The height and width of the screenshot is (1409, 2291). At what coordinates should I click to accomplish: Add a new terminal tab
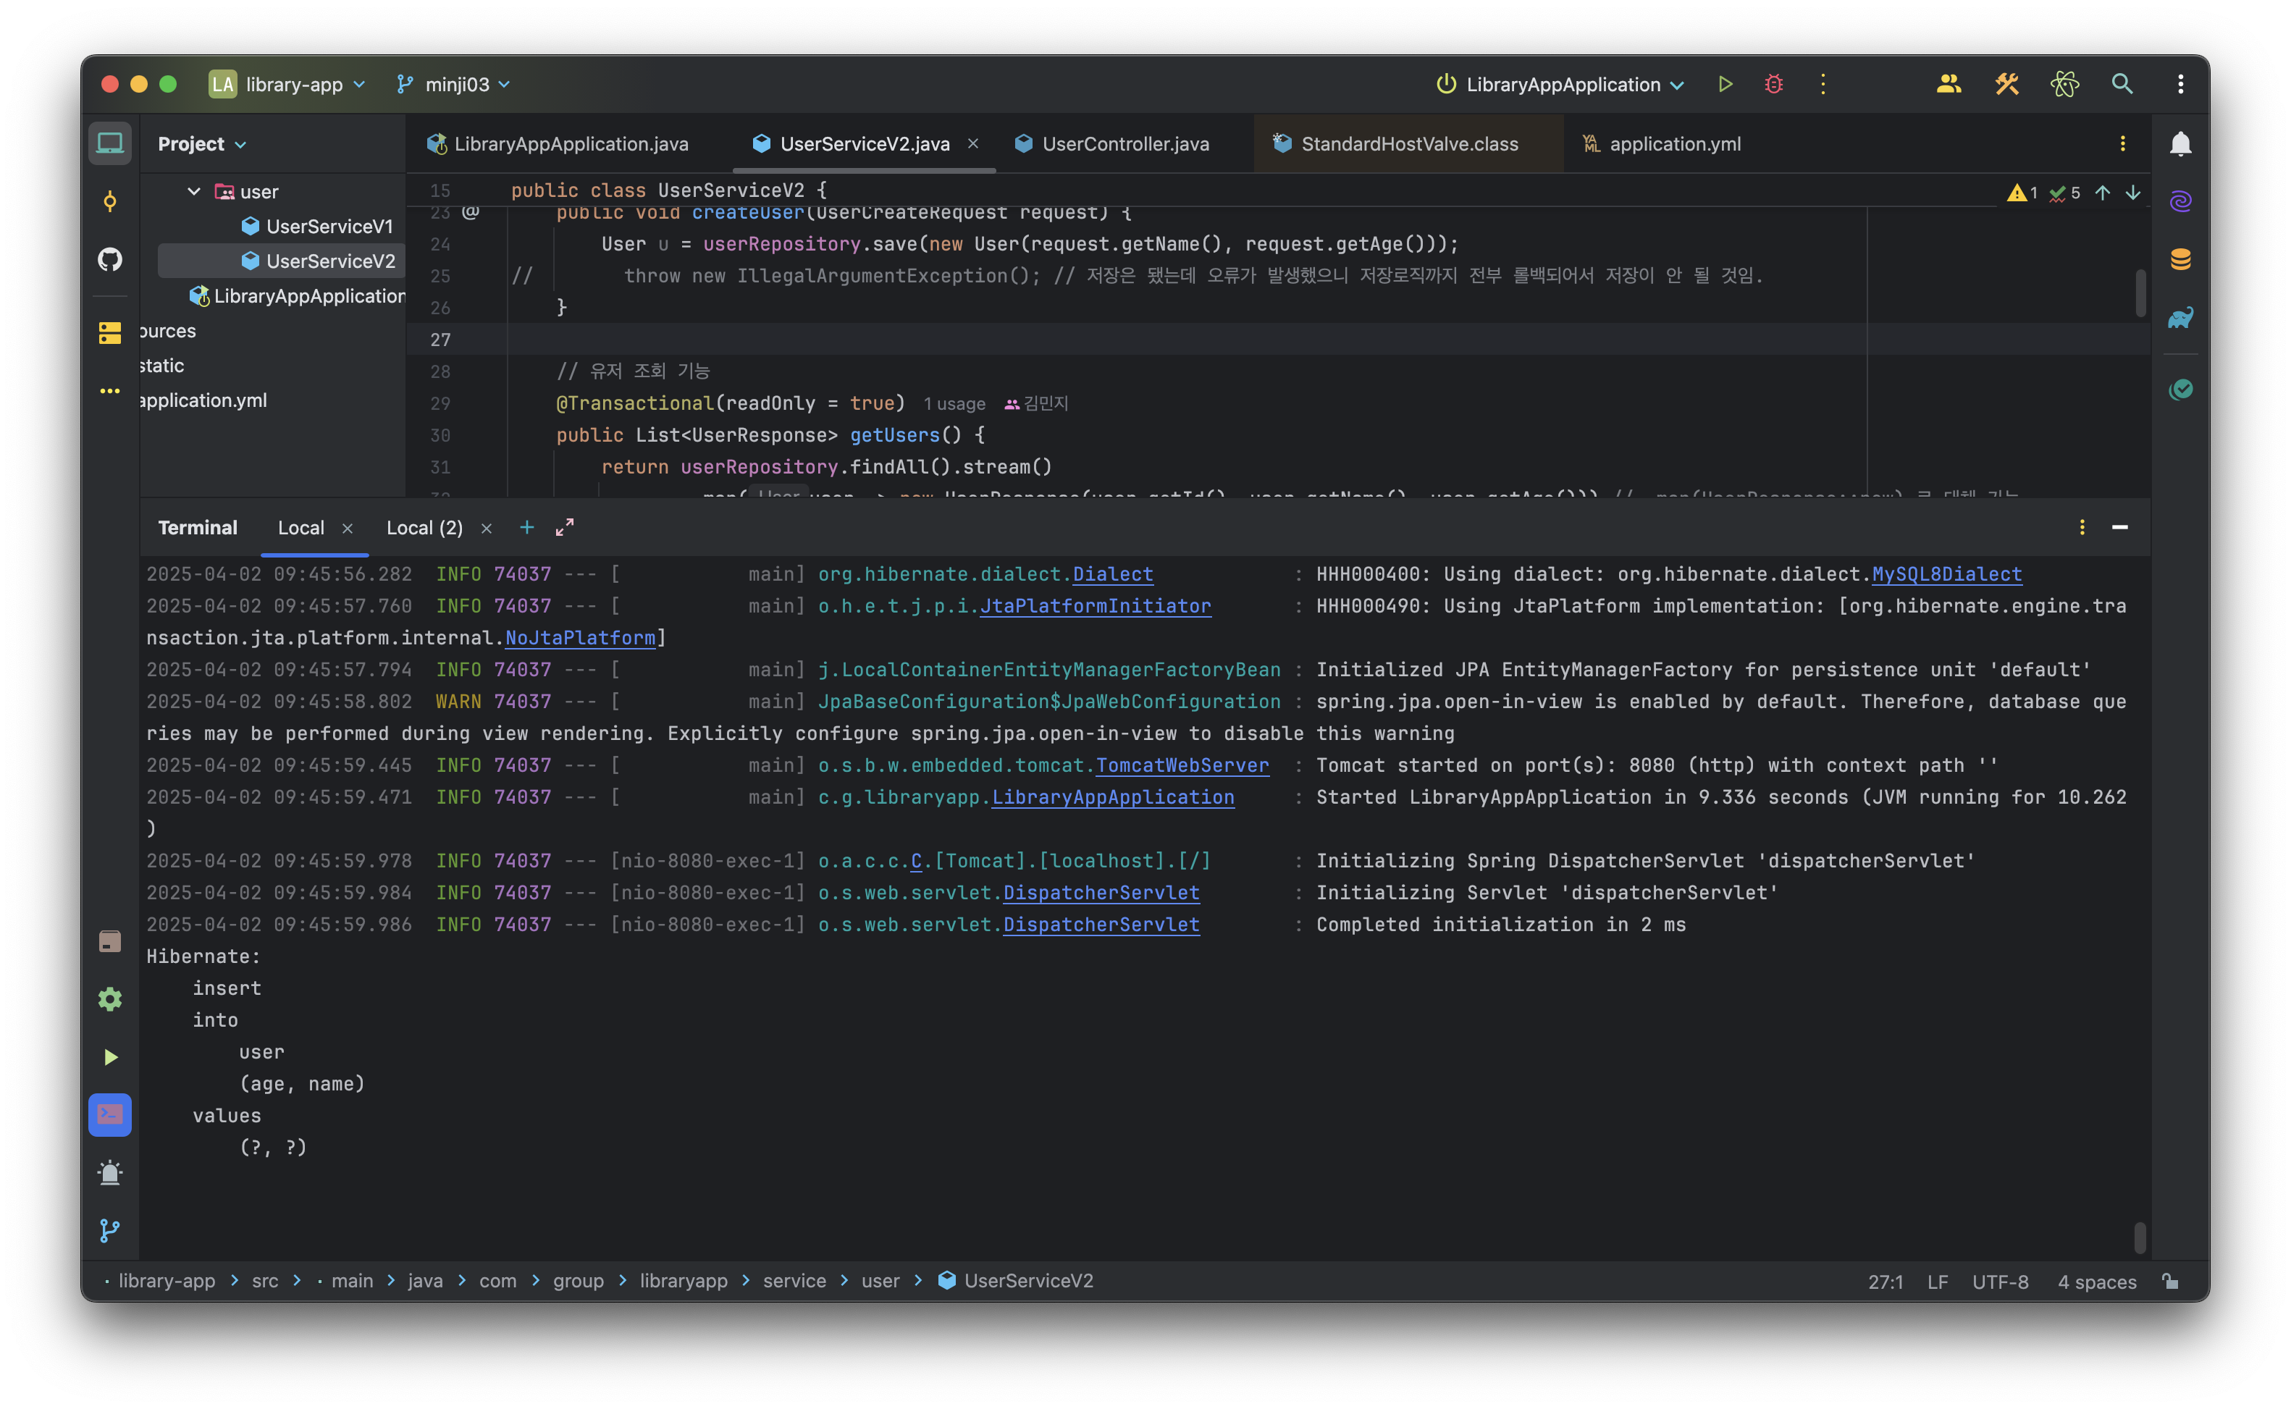tap(526, 527)
